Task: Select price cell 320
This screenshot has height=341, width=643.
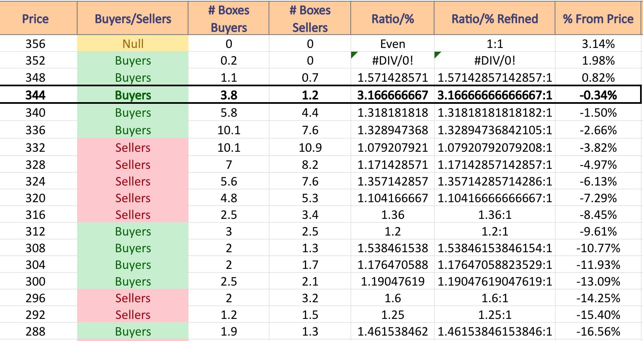Action: 38,198
